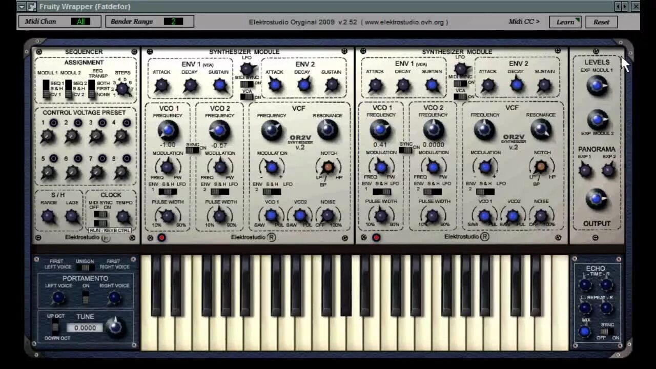Toggle the UNISON voice switch

click(85, 268)
